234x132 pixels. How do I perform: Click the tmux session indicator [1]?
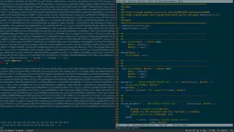[2, 131]
